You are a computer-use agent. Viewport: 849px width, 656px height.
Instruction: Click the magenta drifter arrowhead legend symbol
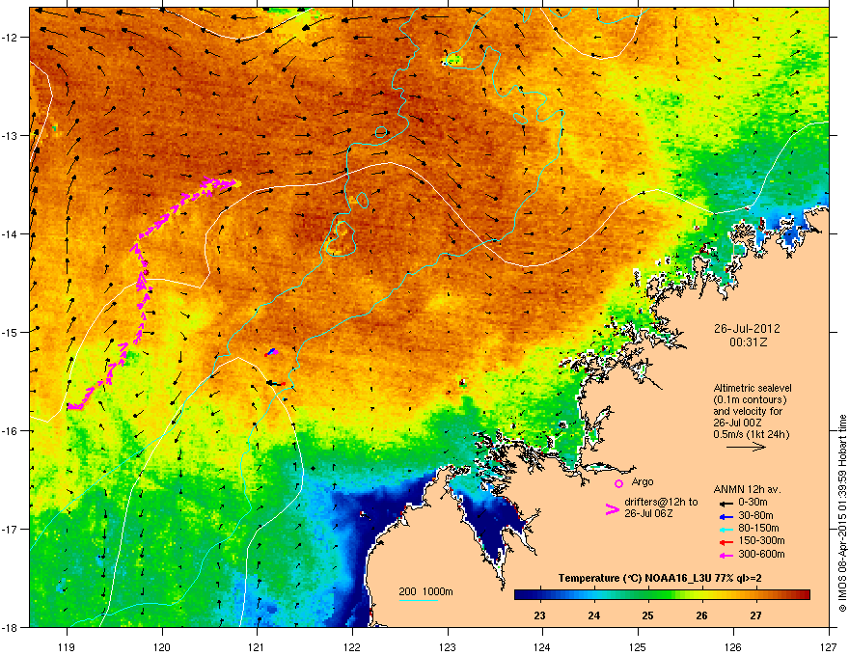[612, 509]
